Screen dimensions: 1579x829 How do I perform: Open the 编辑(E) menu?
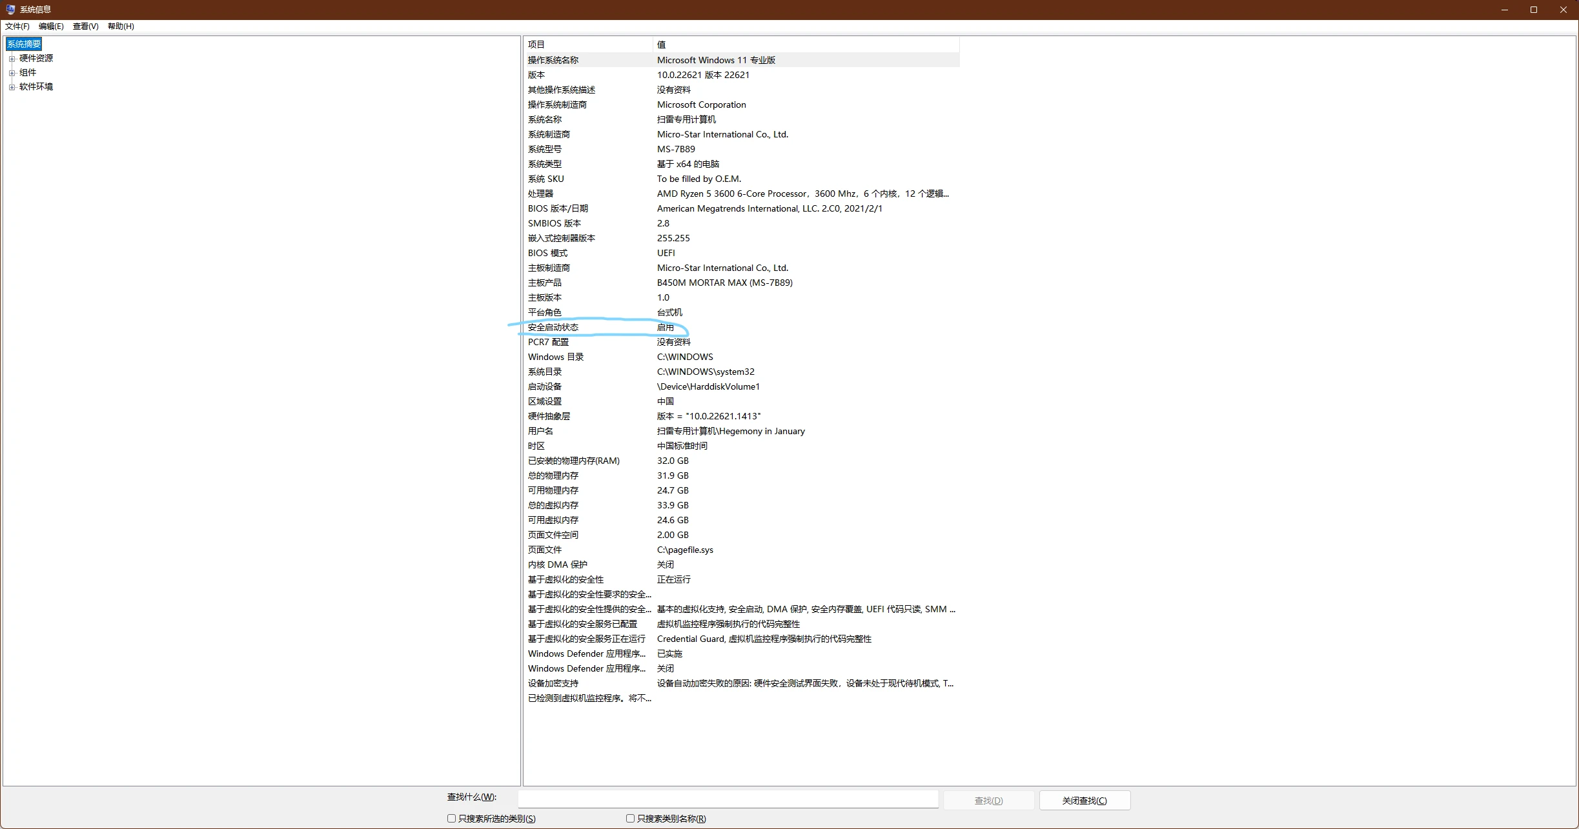point(51,26)
